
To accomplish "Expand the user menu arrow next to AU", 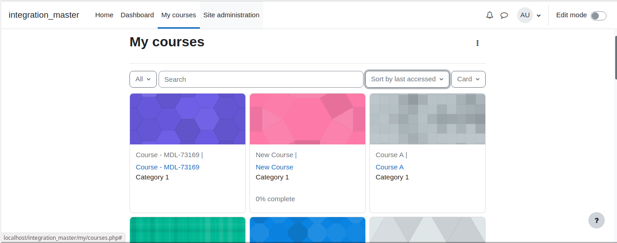I will pyautogui.click(x=539, y=15).
